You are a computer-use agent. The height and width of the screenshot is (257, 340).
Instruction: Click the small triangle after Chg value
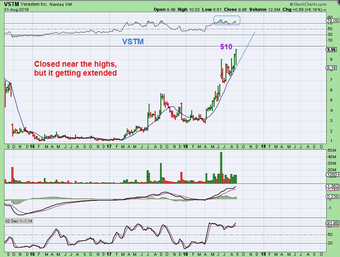(325, 10)
